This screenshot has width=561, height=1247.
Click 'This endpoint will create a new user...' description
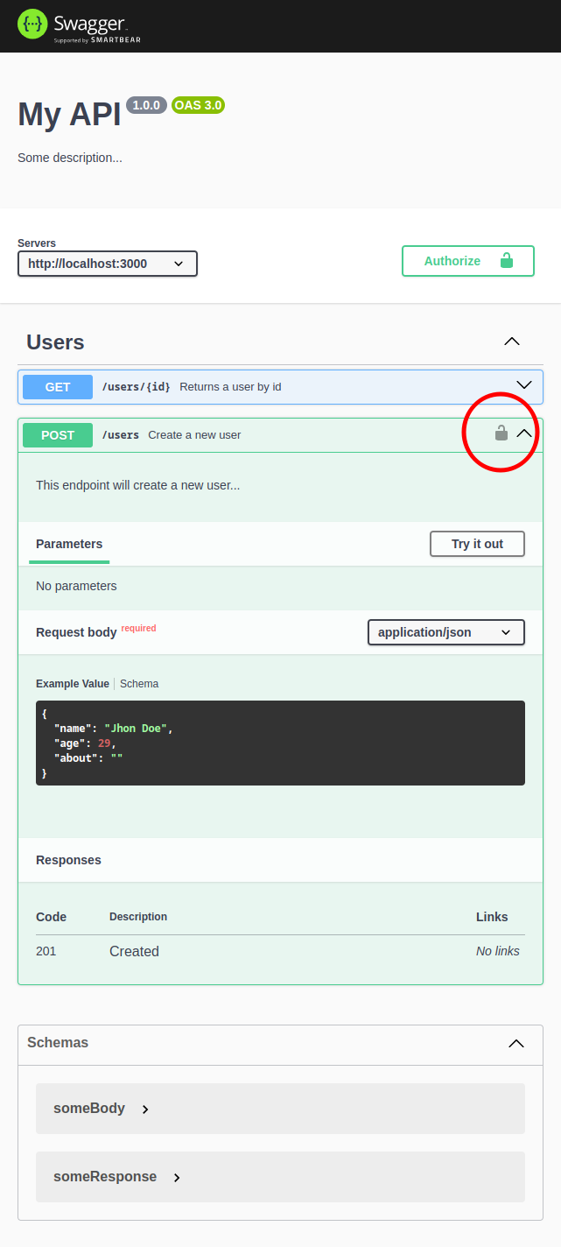click(x=137, y=485)
